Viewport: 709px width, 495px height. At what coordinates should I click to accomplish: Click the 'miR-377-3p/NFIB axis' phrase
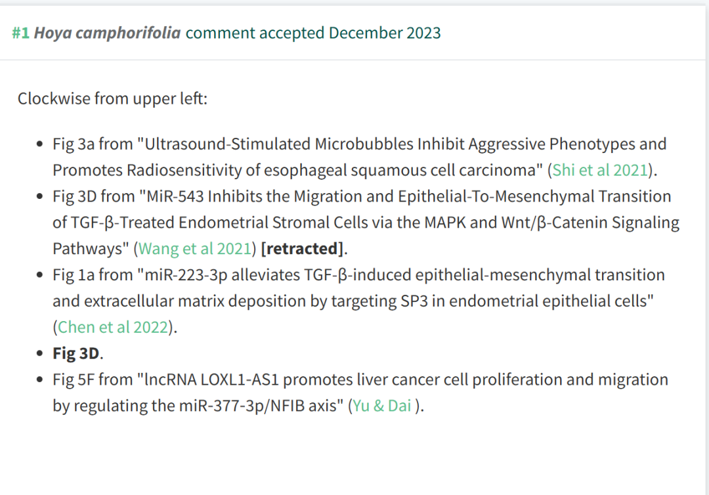261,406
